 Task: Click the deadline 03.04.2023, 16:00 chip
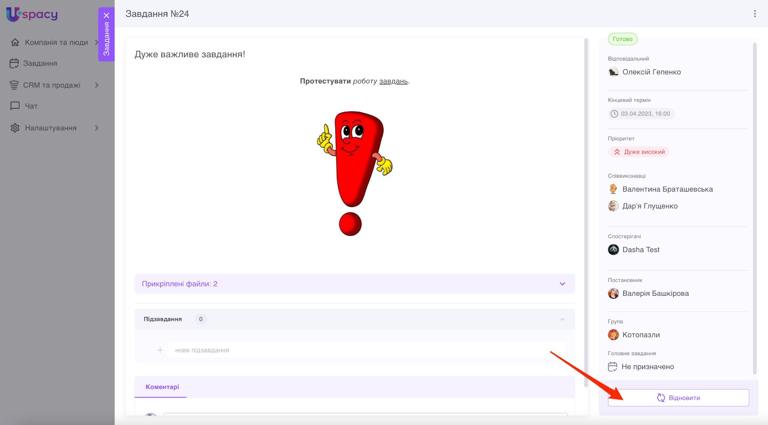pos(641,113)
